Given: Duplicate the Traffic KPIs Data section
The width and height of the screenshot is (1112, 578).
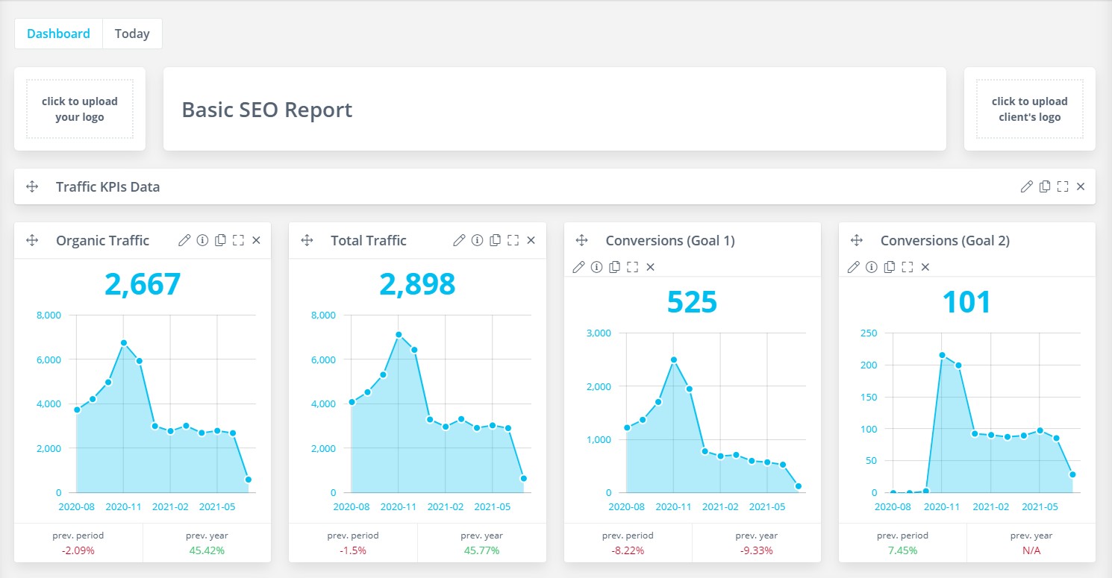Looking at the screenshot, I should click(x=1044, y=186).
